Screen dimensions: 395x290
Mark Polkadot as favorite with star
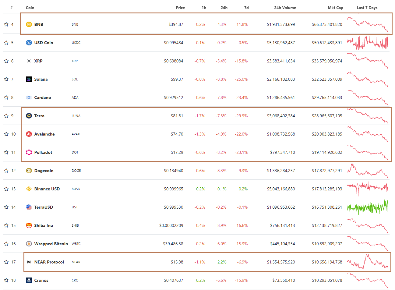tap(6, 152)
